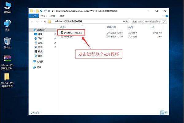Screen dimensions: 184x123
Task: Sort by 修改日期 date modified column
Action: [111, 27]
